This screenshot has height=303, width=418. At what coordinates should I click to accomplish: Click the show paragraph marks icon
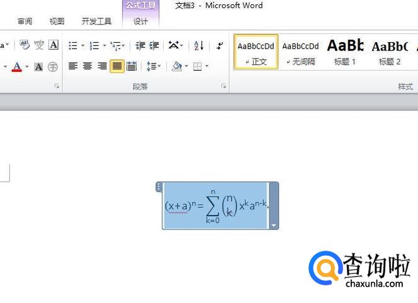click(x=219, y=45)
